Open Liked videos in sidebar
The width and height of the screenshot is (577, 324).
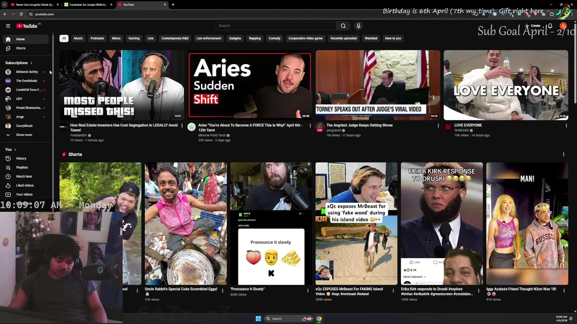25,185
